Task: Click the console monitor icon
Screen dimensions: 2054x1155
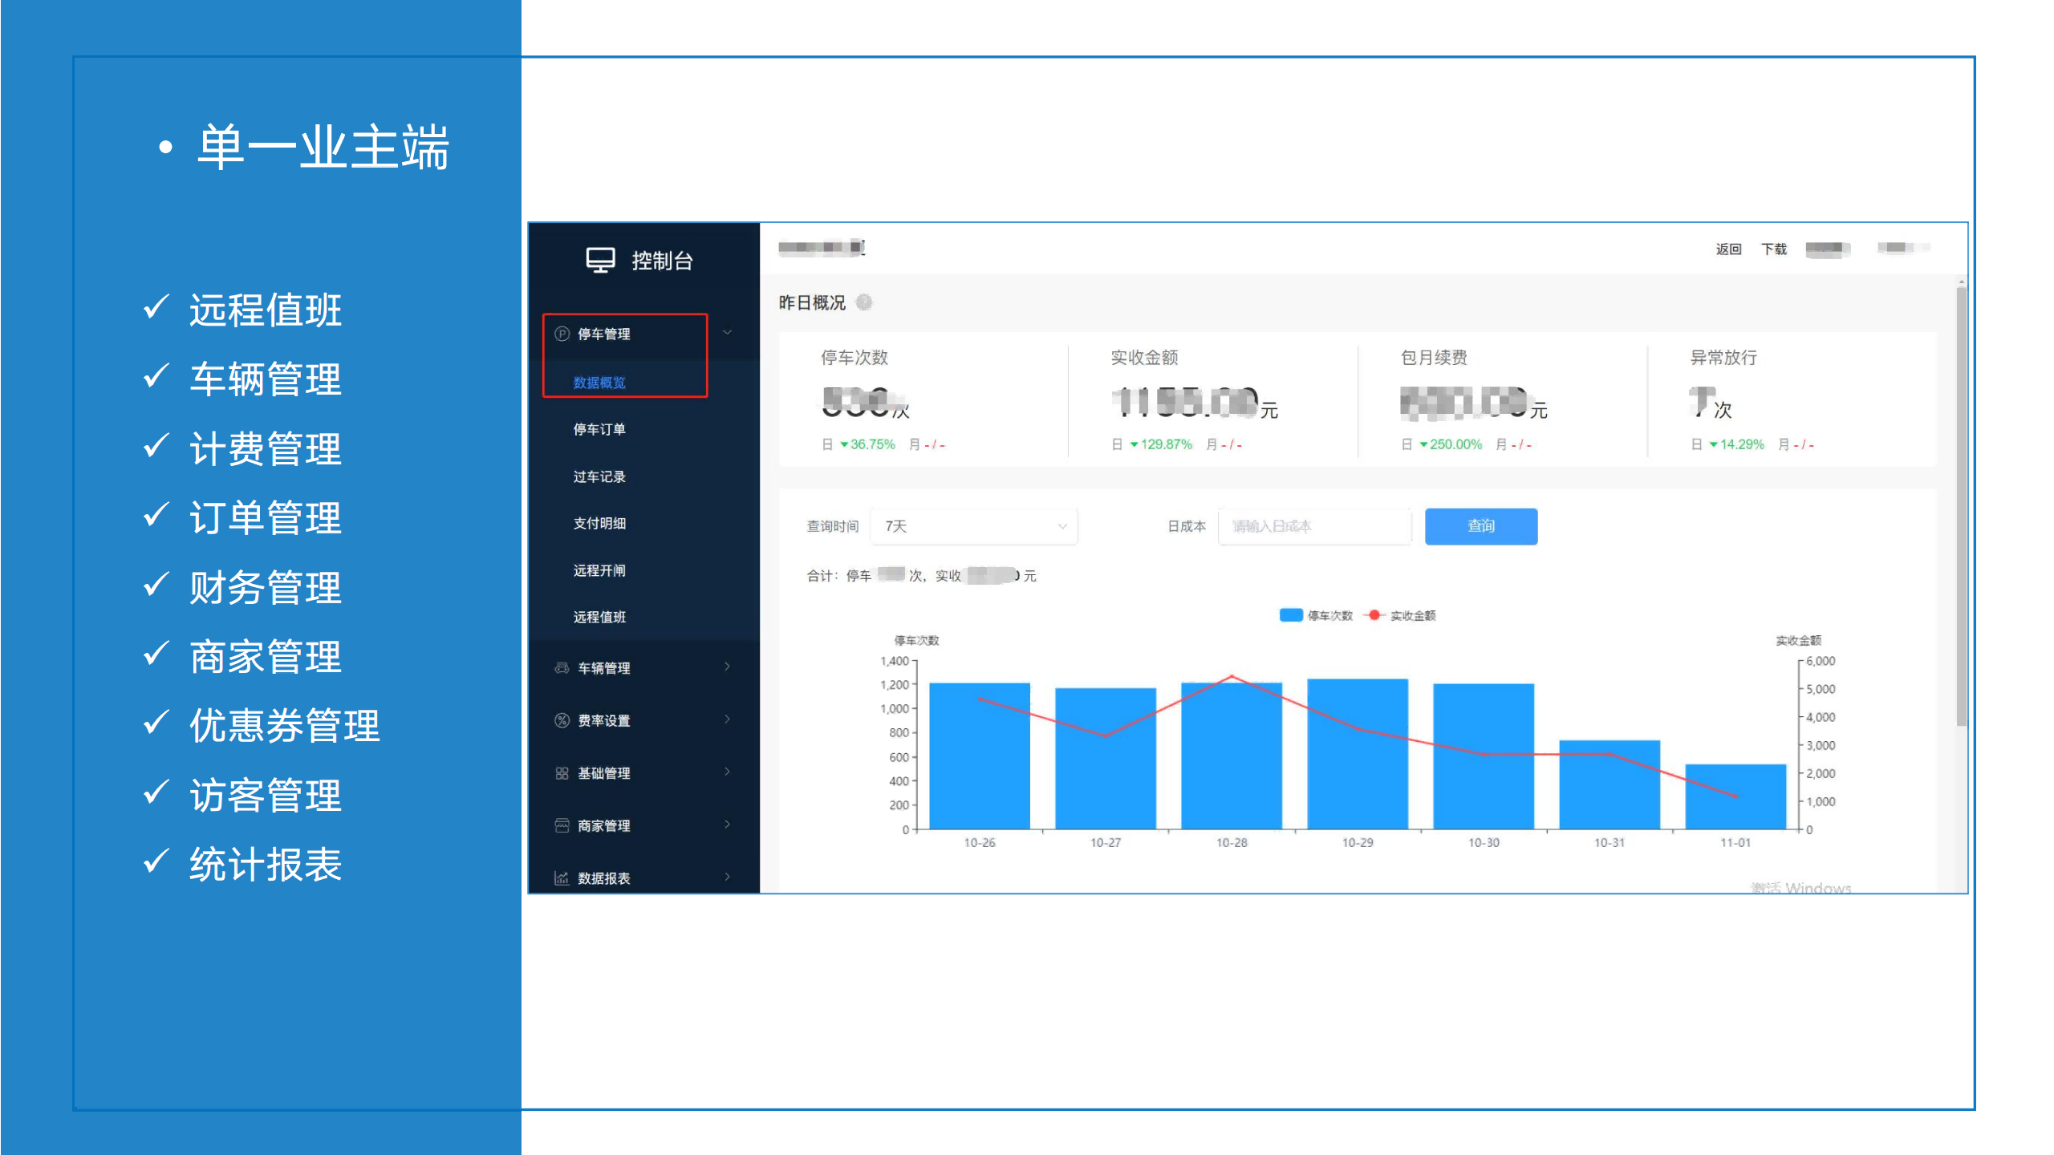Action: (x=600, y=260)
